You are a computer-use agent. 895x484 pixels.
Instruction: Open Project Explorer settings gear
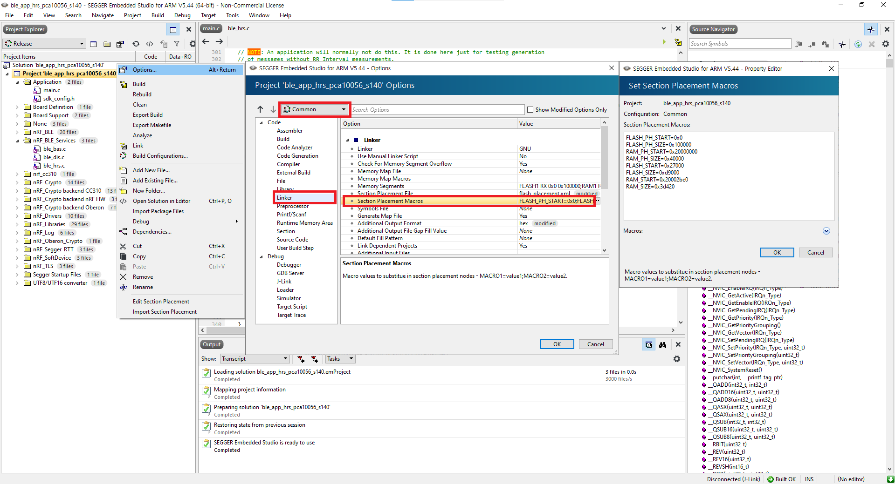click(x=192, y=44)
